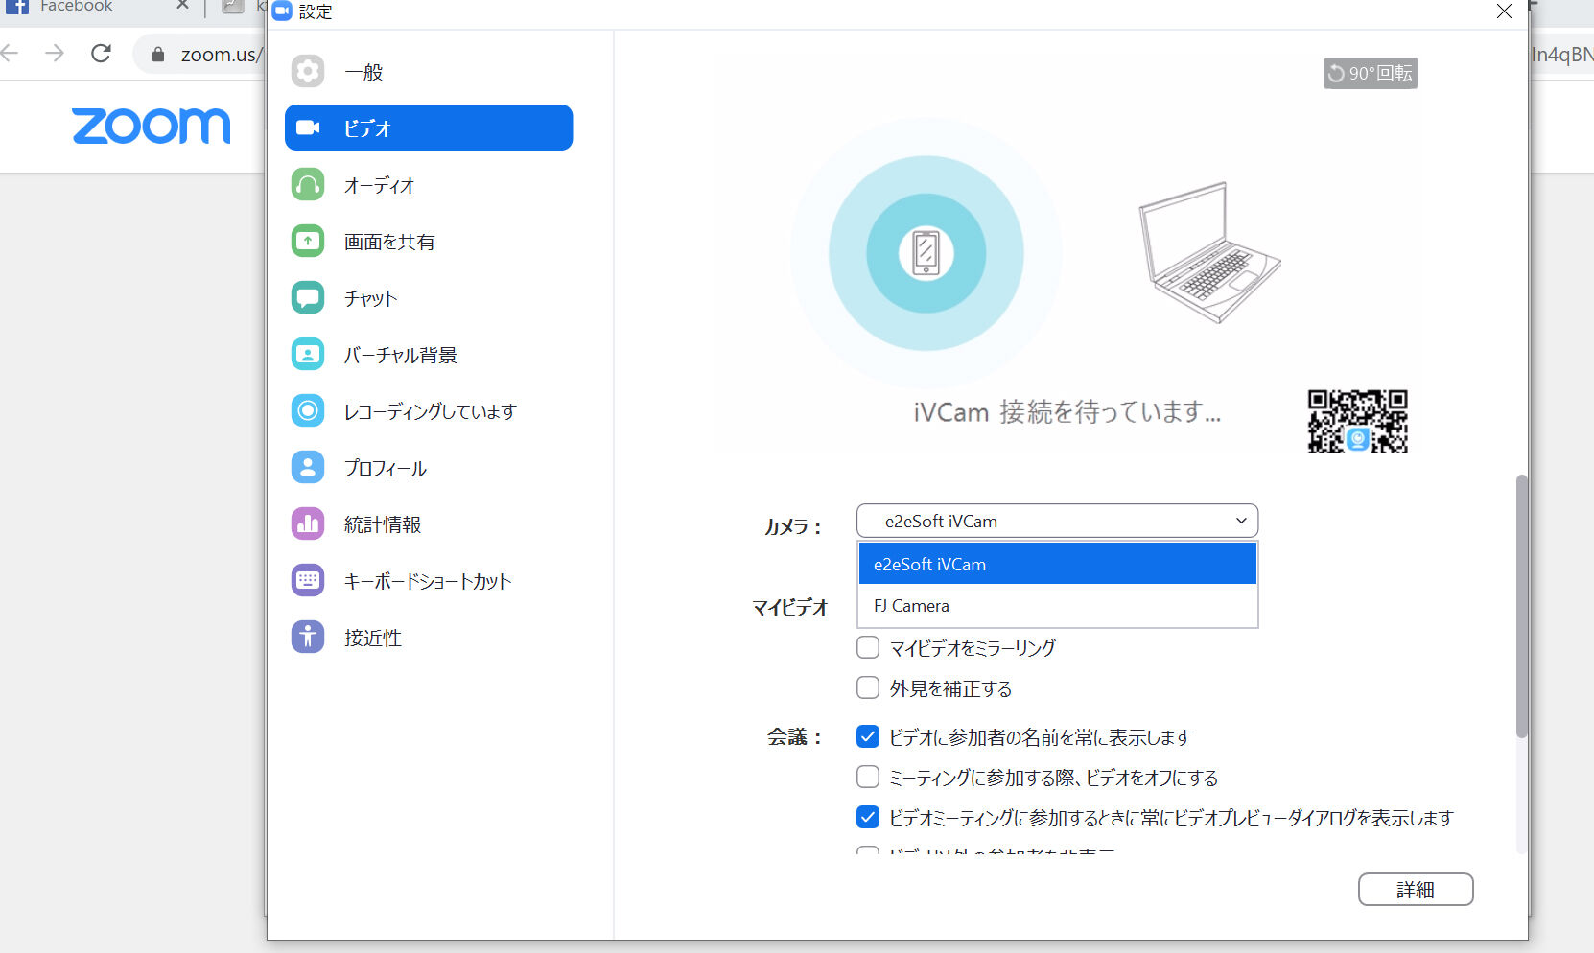Open the キーボードショートカット section

[x=429, y=580]
